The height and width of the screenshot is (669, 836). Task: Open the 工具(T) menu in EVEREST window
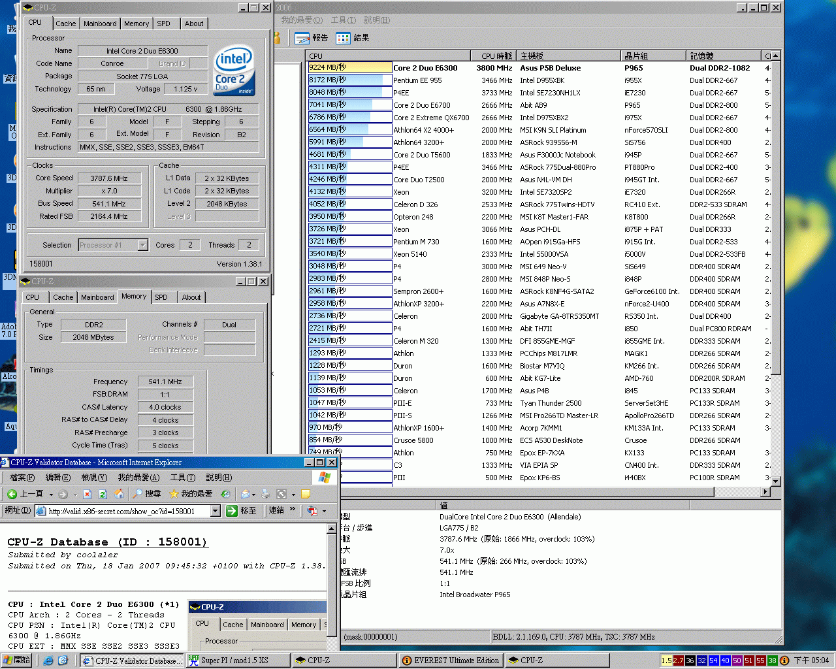tap(343, 20)
